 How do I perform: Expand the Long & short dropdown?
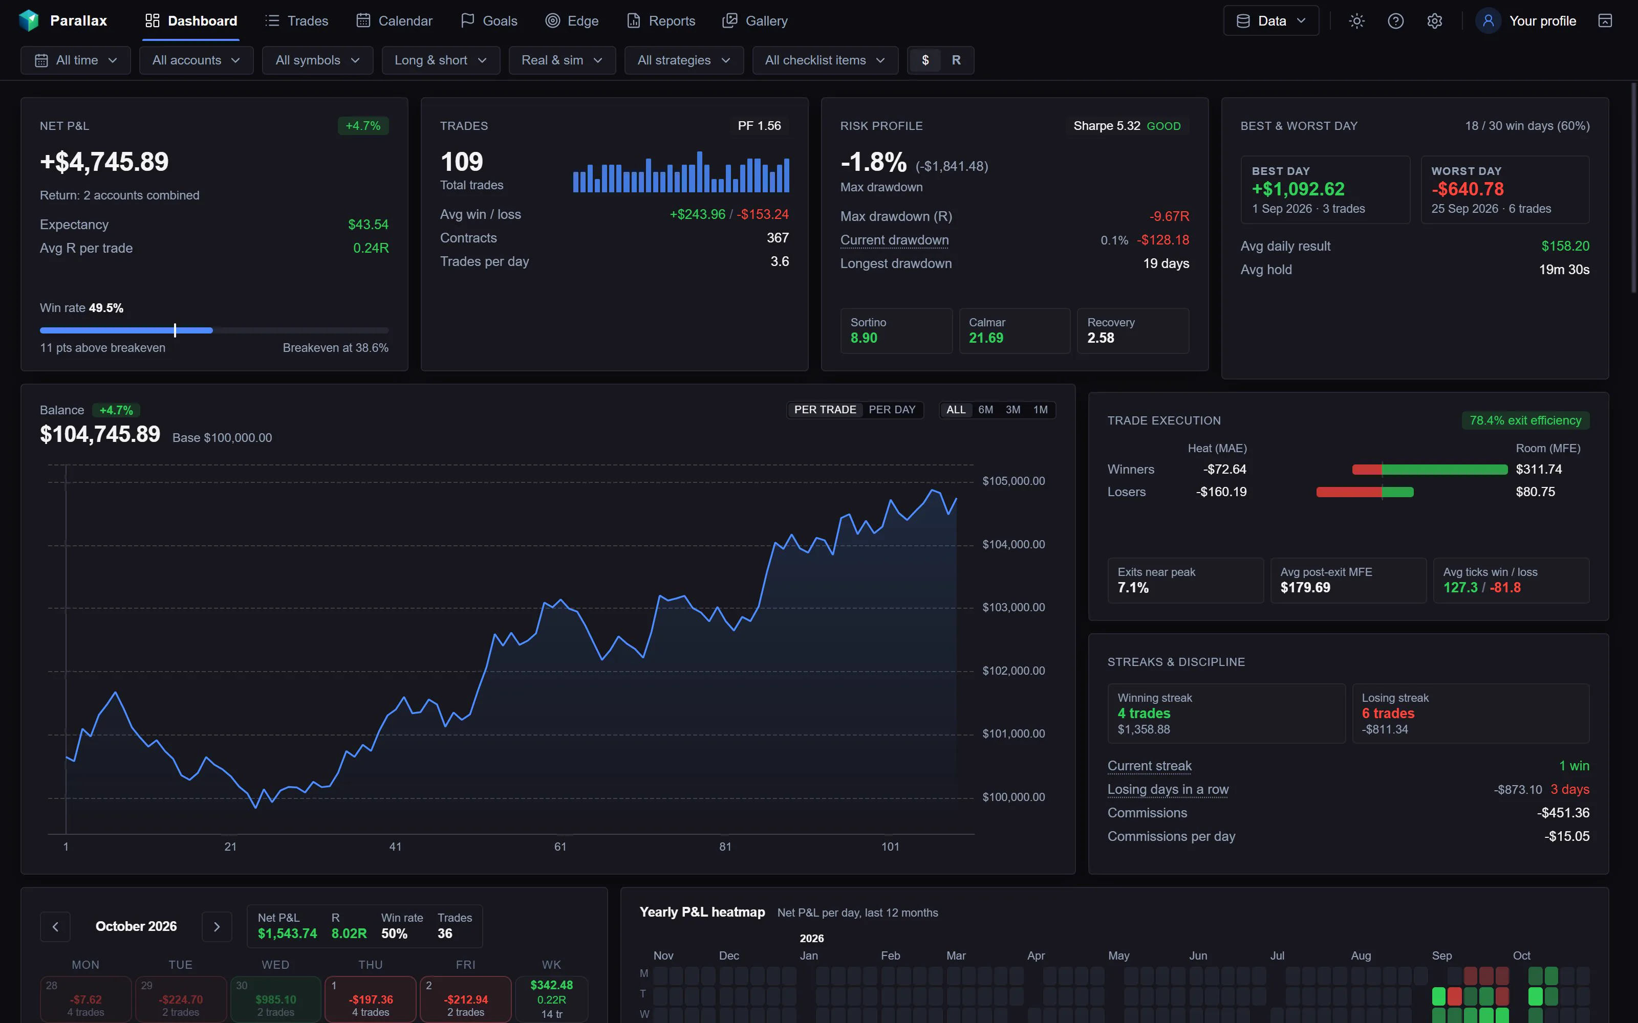coord(441,60)
